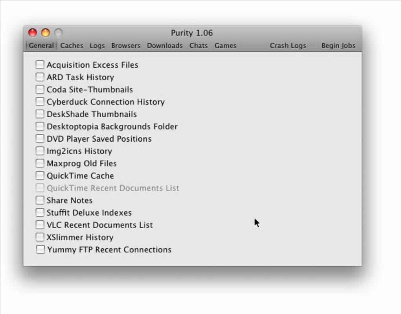Check Share Notes option
Screen dimensions: 401x314
(40, 200)
